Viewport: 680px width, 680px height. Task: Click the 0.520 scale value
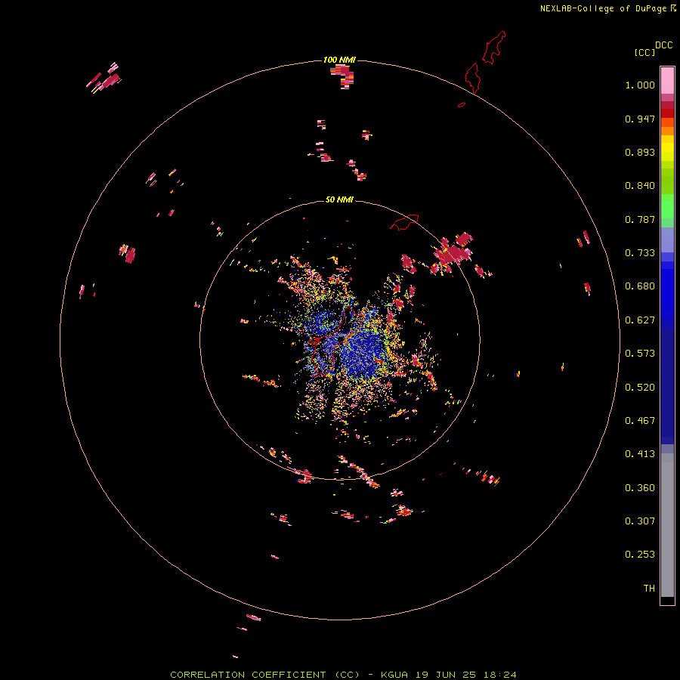(x=640, y=388)
